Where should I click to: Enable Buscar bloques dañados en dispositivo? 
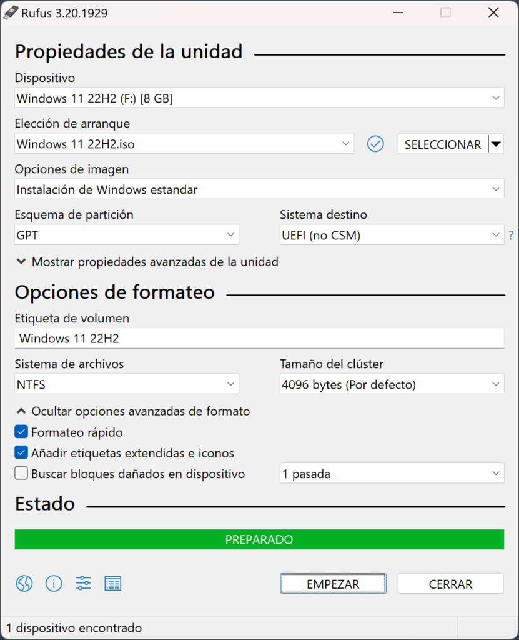(x=21, y=474)
